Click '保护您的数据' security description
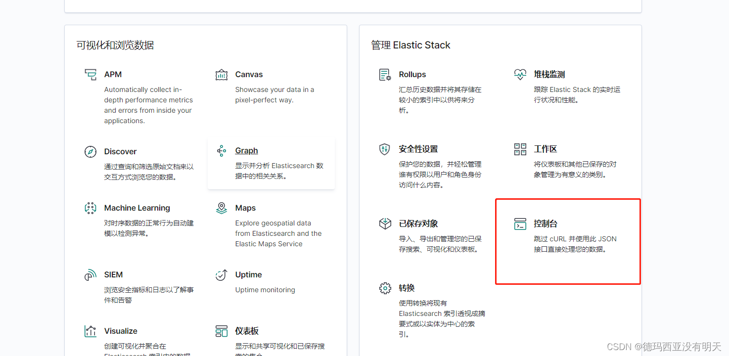 [440, 175]
